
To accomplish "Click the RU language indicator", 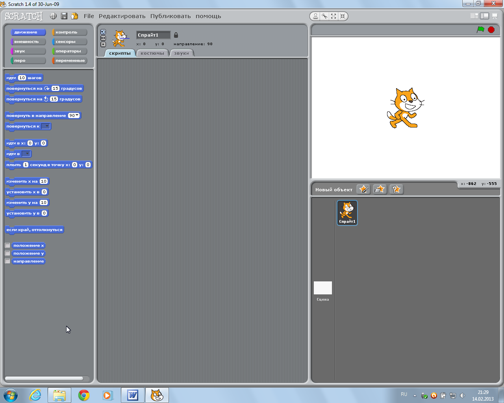I will 404,394.
